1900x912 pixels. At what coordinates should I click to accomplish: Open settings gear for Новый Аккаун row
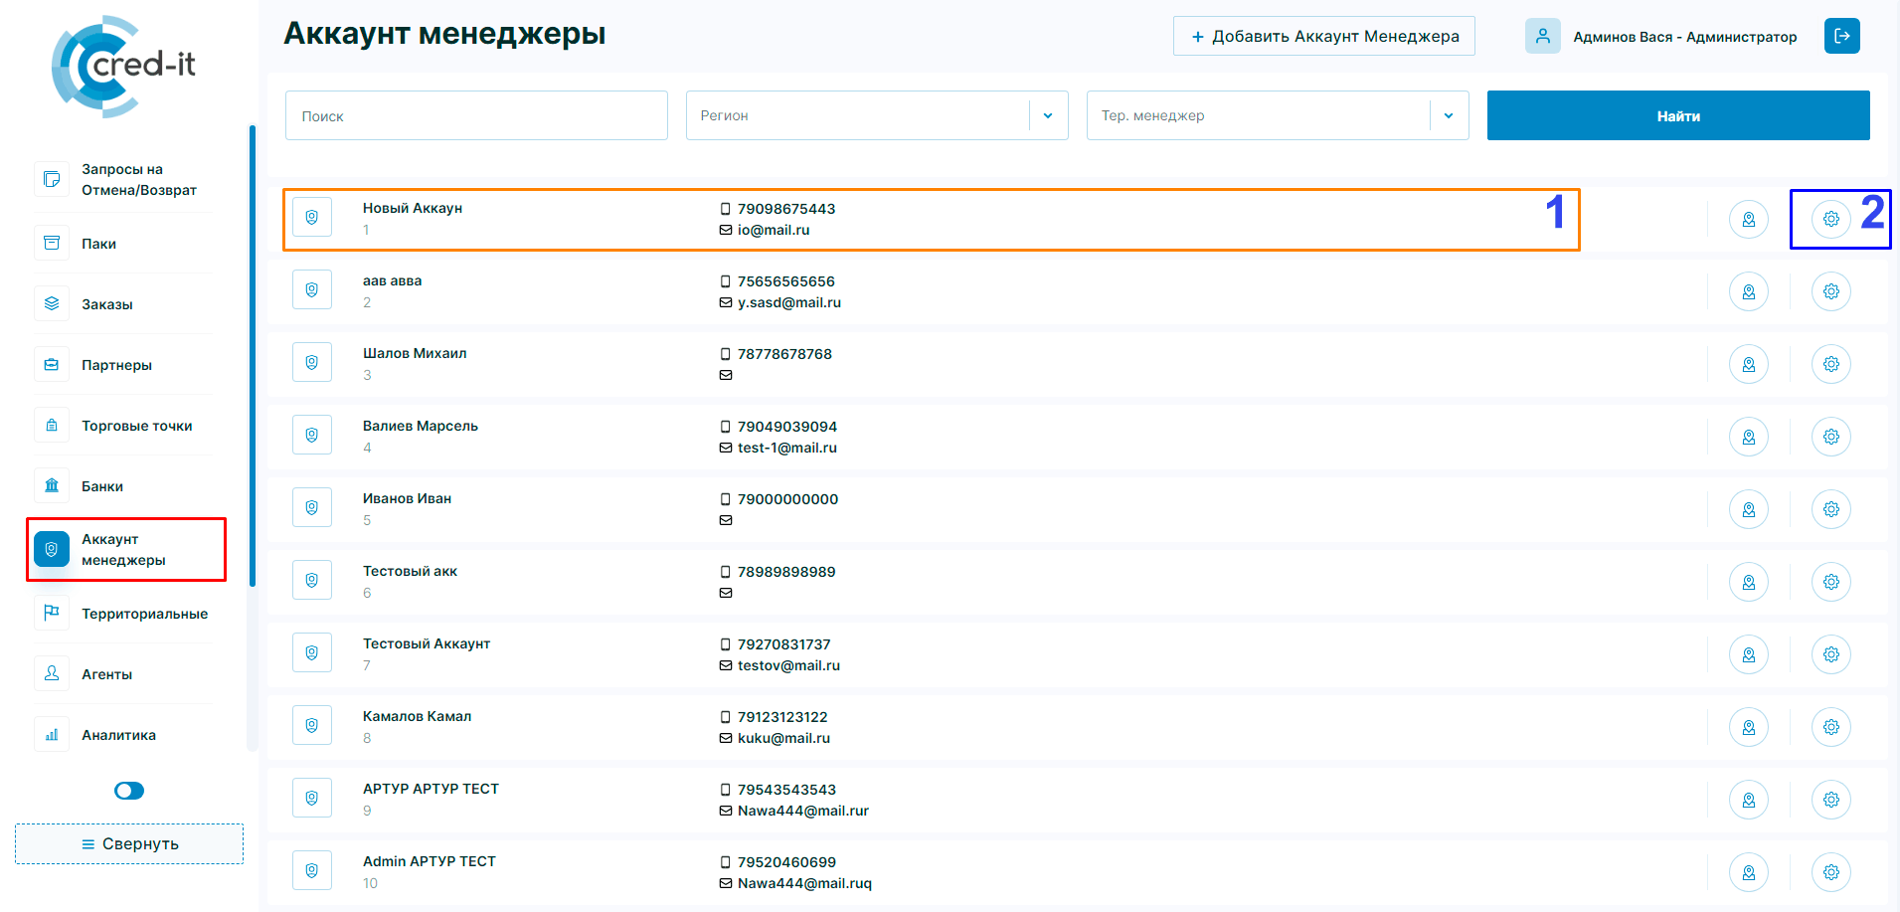[1830, 219]
